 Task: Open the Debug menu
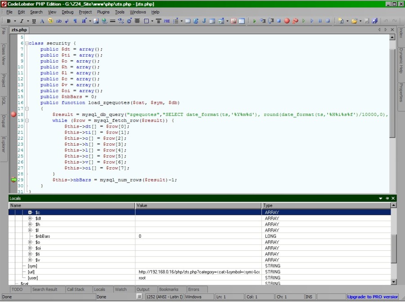(67, 12)
